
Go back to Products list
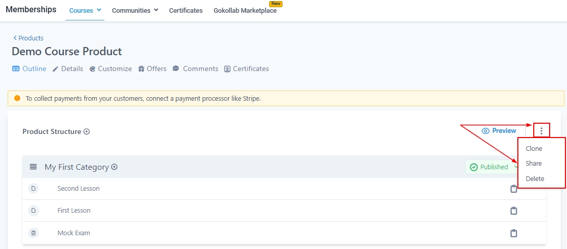29,38
